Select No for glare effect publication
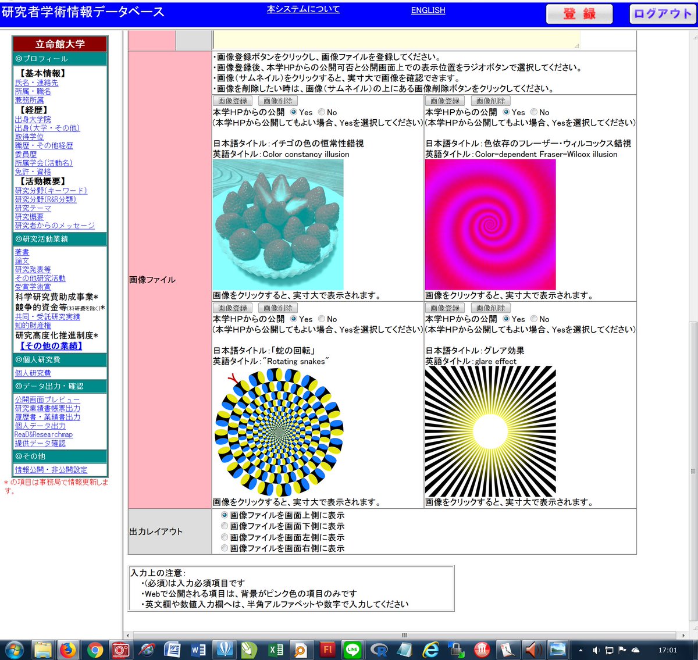The width and height of the screenshot is (698, 660). tap(533, 319)
